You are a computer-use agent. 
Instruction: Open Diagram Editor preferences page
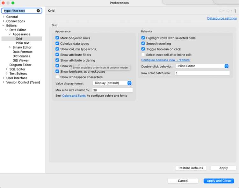point(20,65)
